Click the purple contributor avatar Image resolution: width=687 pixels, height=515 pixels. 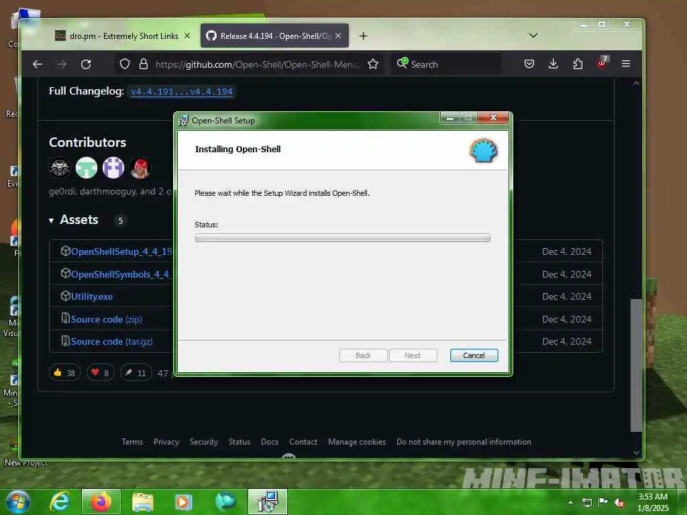113,168
